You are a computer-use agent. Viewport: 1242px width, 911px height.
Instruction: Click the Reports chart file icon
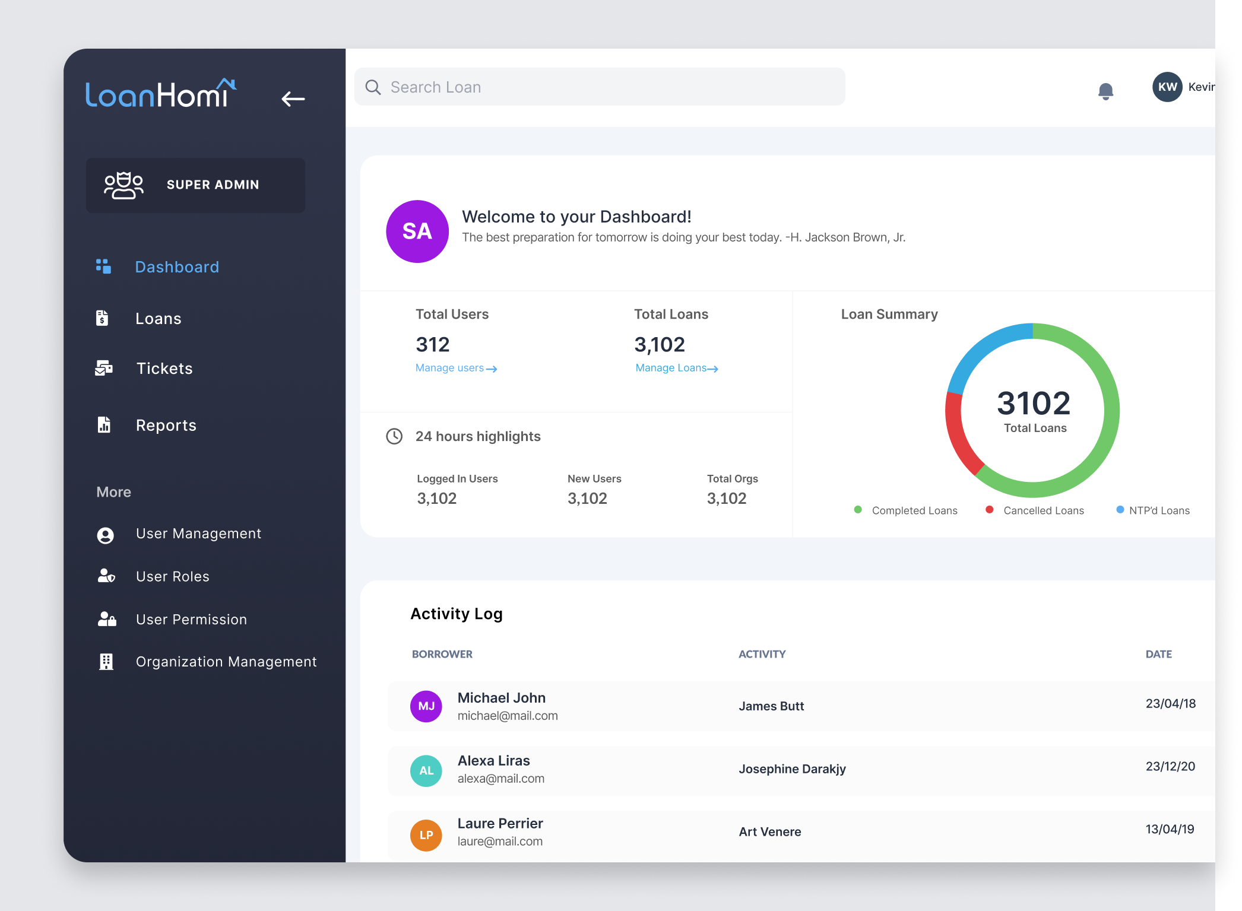point(104,425)
